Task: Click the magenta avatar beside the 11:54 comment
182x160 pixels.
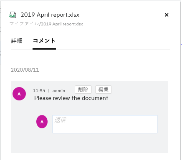Action: click(19, 94)
